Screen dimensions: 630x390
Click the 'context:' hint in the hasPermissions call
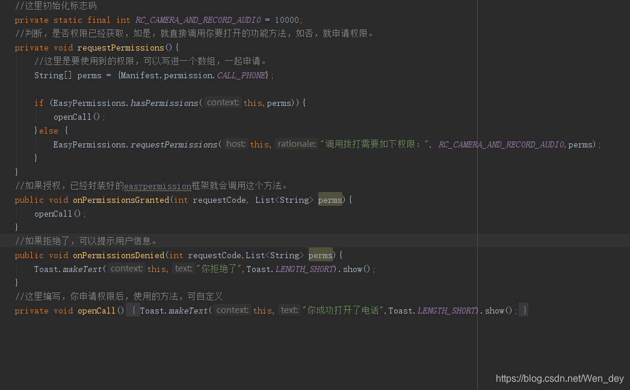coord(223,102)
